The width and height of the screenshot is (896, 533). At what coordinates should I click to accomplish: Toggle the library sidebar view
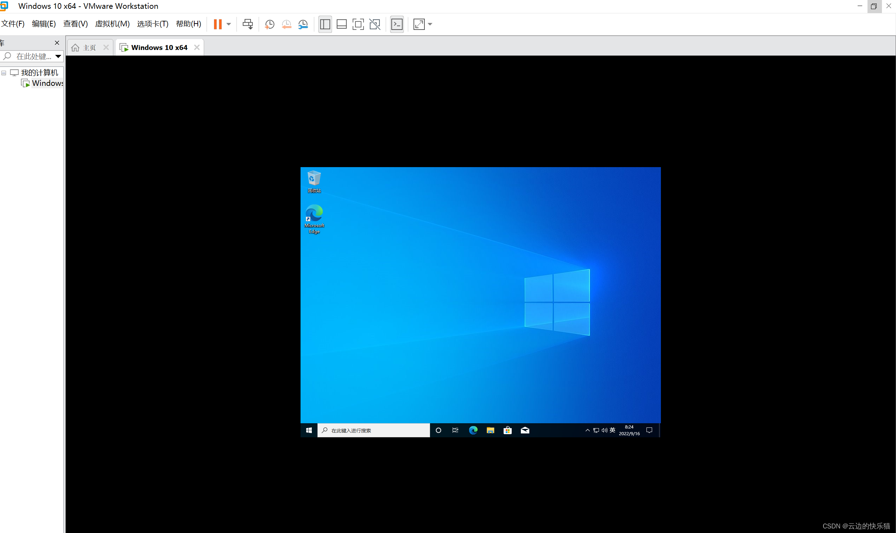[x=325, y=24]
